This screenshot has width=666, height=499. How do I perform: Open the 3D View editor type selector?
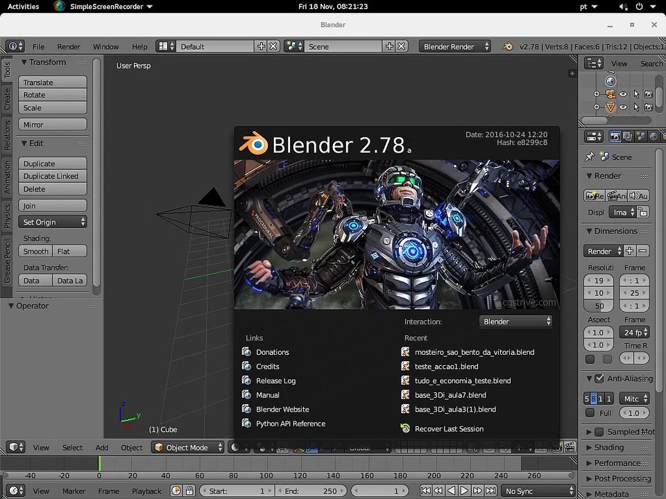tap(15, 447)
